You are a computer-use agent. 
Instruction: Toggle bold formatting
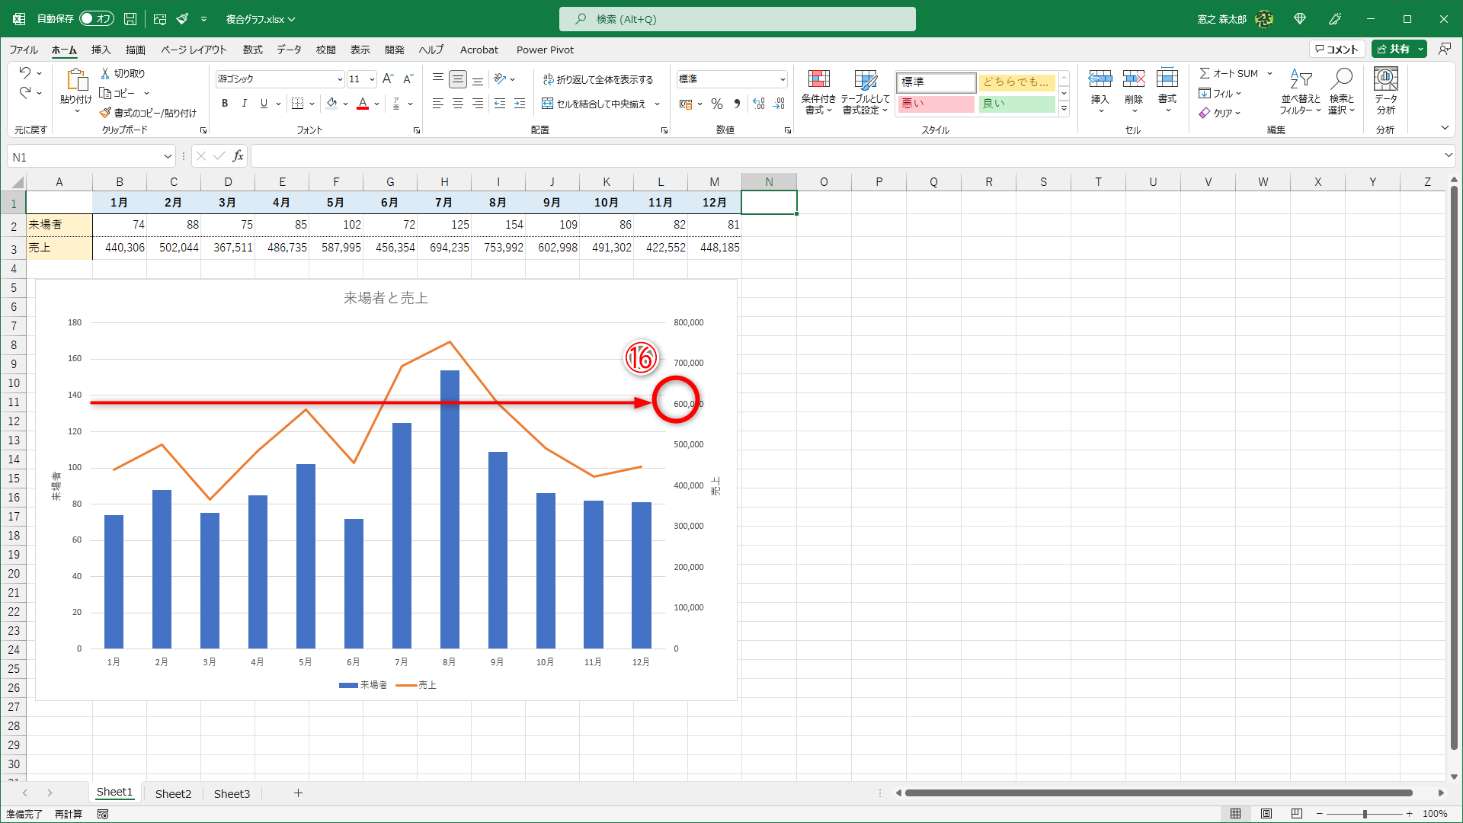pyautogui.click(x=225, y=104)
